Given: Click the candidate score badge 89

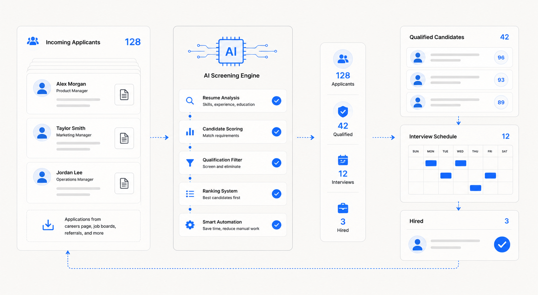Looking at the screenshot, I should point(501,102).
